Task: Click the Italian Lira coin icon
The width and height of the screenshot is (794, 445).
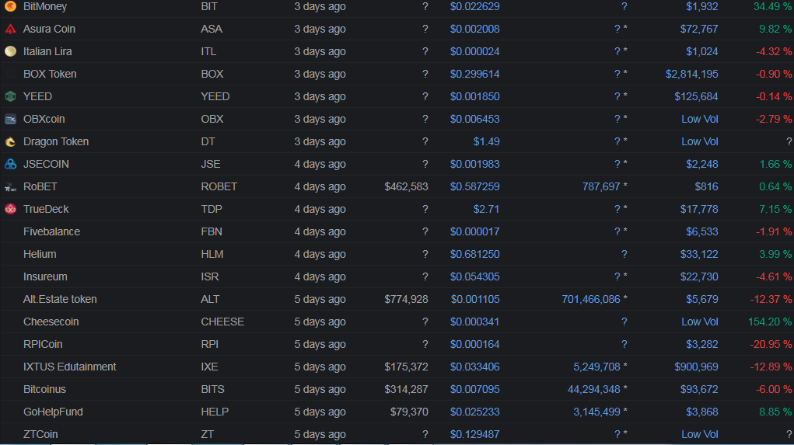Action: (x=10, y=51)
